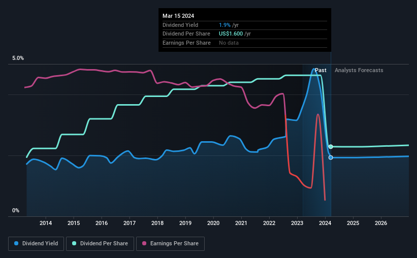Viewport: 417px width, 258px height.
Task: Toggle the Earnings Per Share legend button
Action: [x=170, y=244]
